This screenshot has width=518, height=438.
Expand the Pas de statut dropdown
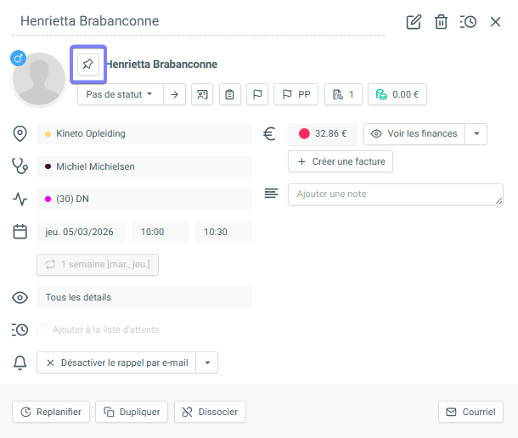pos(119,94)
